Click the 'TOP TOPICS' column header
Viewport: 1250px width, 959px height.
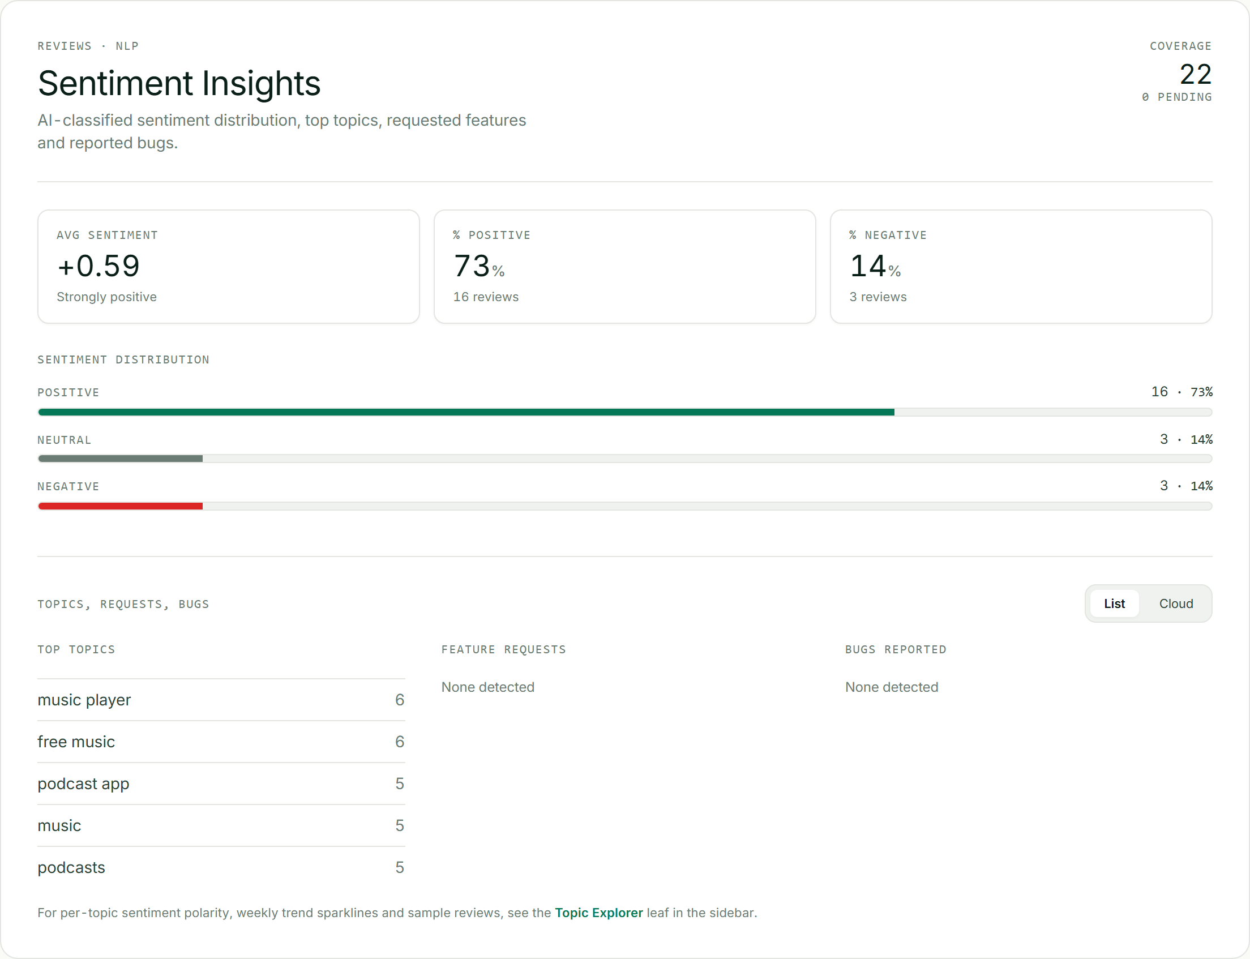[x=76, y=649]
